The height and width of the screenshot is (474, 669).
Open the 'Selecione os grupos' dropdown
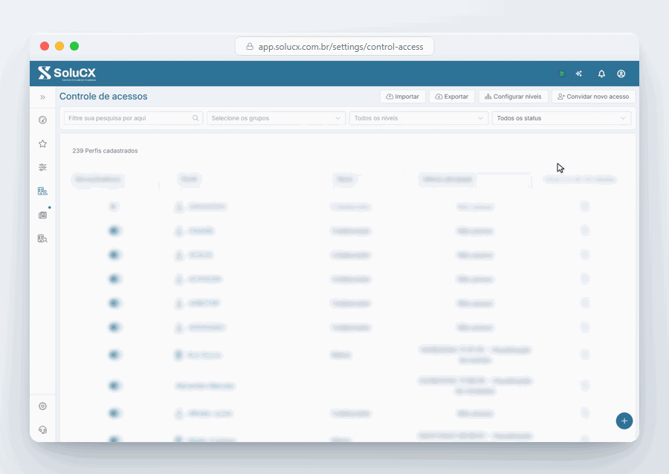click(276, 118)
